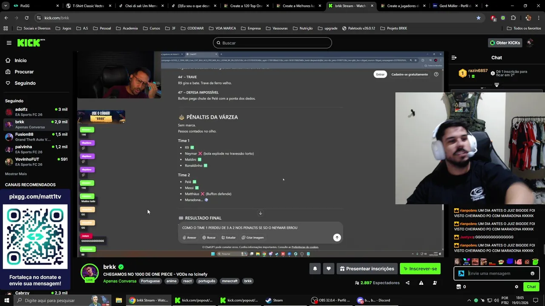
Task: Click the green Inscrever-se button
Action: tap(420, 269)
